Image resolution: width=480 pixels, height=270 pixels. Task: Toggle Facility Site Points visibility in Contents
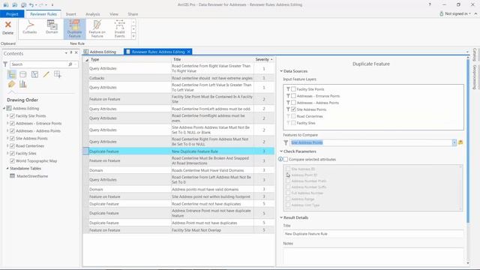click(x=12, y=115)
